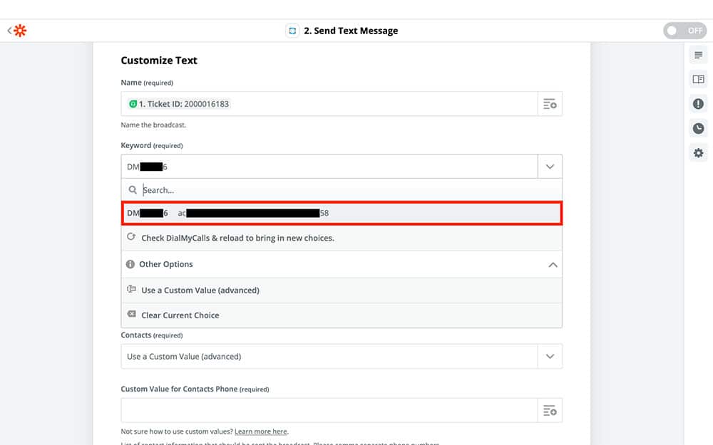Click Check DialMyCalls & reload choices
This screenshot has width=713, height=445.
pos(237,238)
